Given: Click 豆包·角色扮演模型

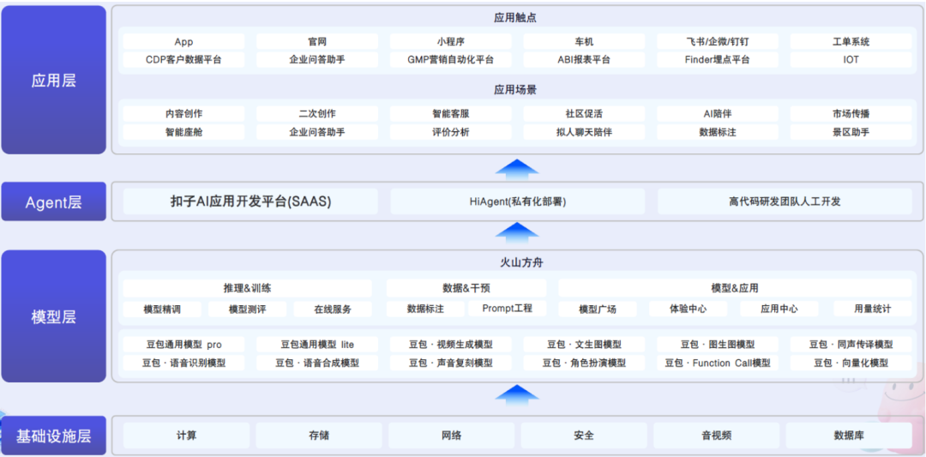Looking at the screenshot, I should [584, 363].
